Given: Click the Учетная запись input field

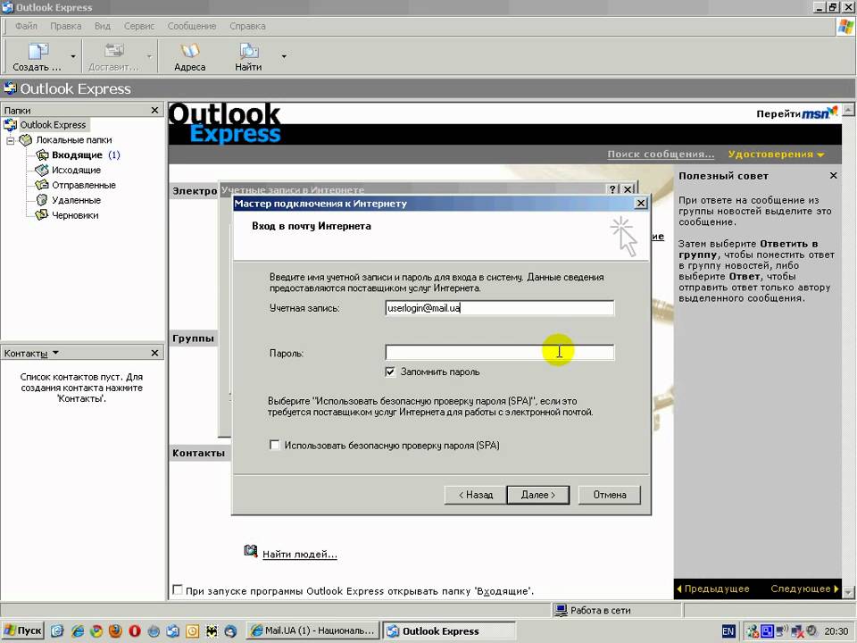Looking at the screenshot, I should 500,308.
